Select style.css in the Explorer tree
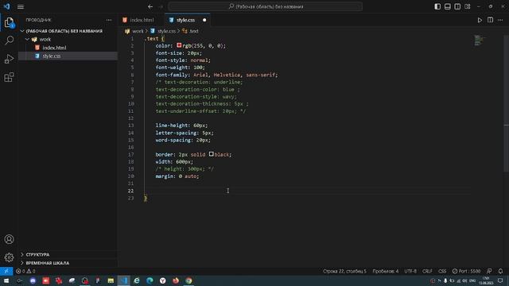 point(68,56)
